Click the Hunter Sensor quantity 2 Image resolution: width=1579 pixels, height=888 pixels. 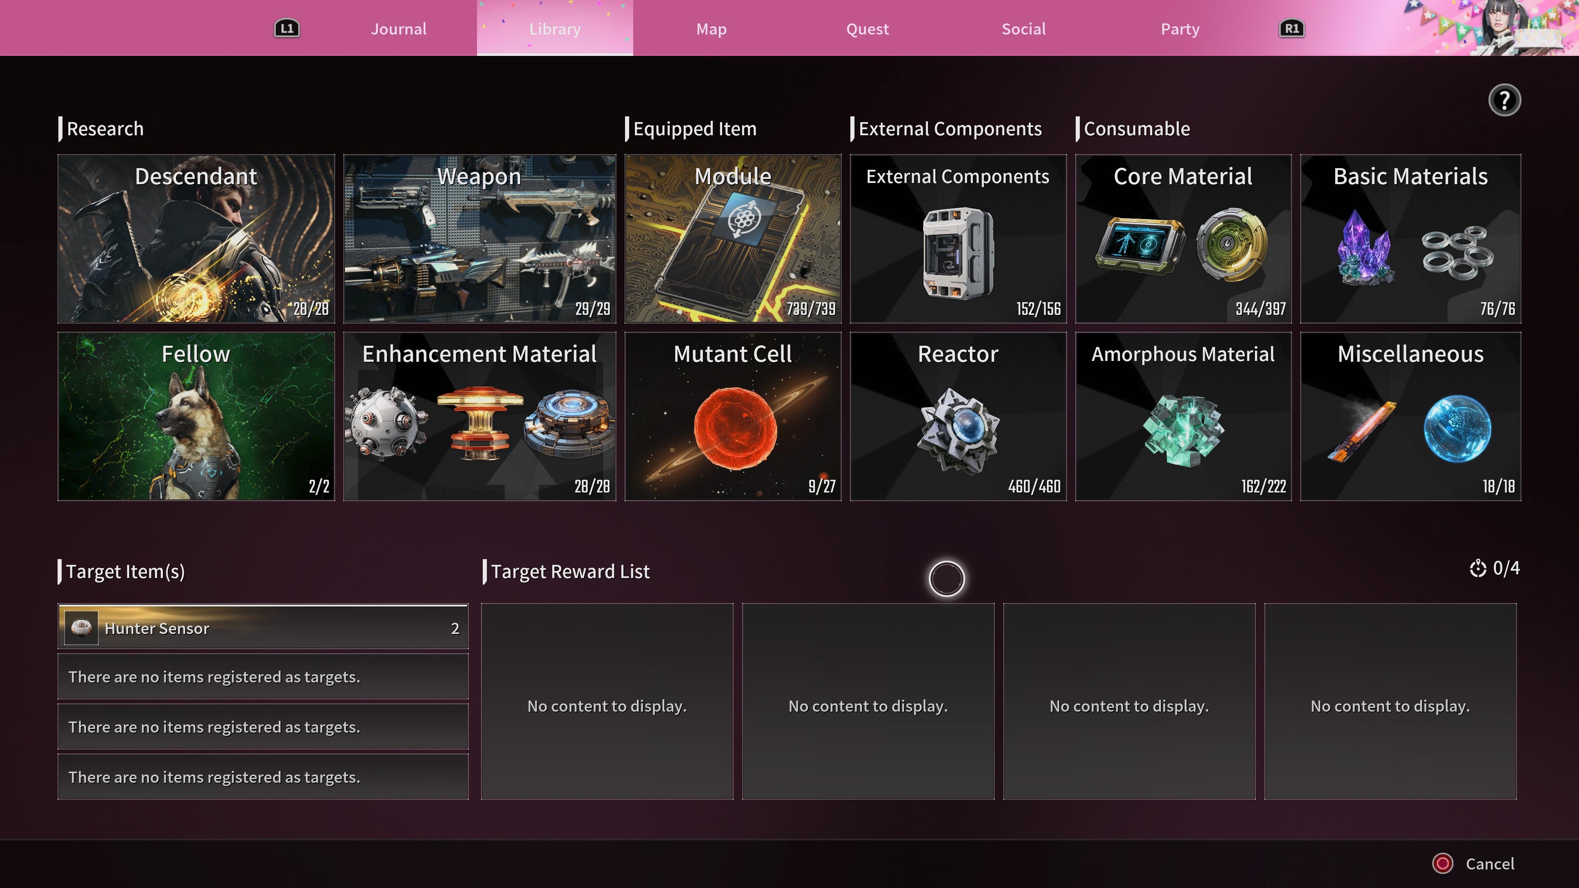click(455, 628)
